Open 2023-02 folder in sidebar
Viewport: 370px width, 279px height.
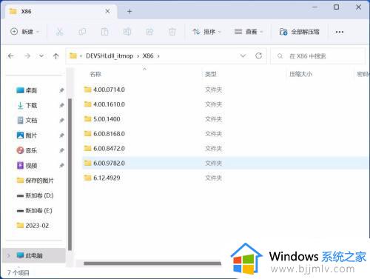coord(33,226)
